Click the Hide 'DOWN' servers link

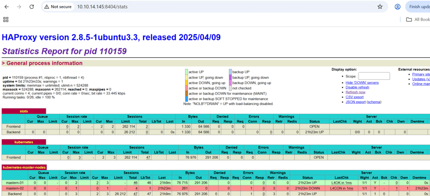point(362,83)
